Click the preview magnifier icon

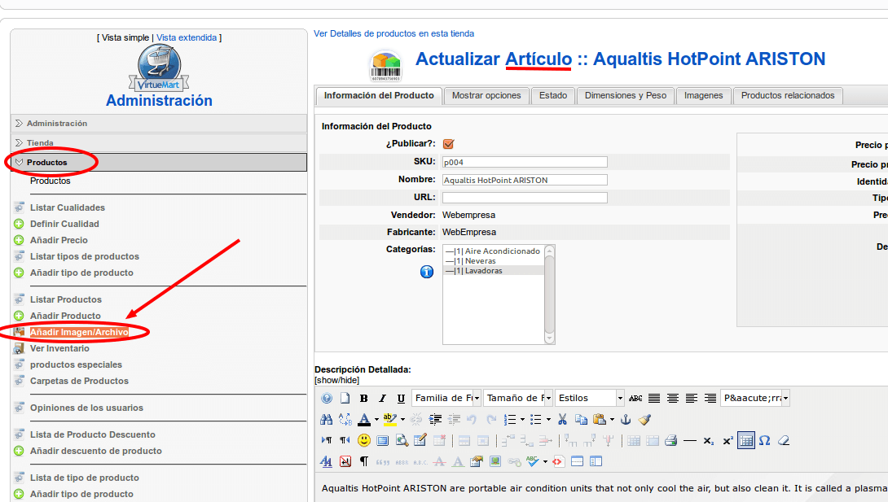402,440
